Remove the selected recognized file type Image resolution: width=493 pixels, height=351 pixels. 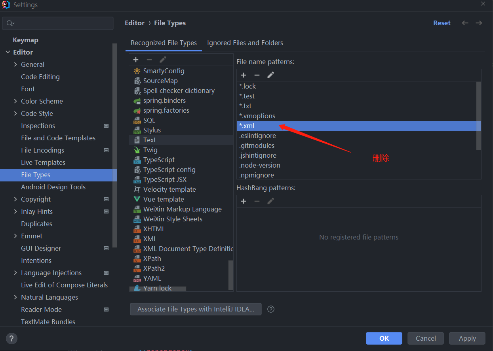tap(149, 60)
